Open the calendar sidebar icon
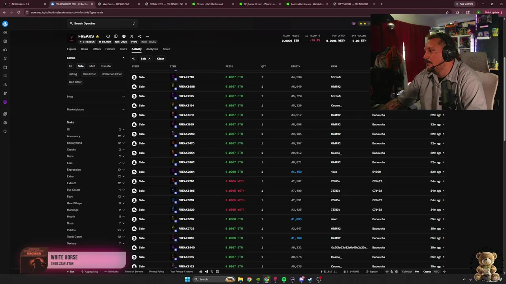 (5, 67)
